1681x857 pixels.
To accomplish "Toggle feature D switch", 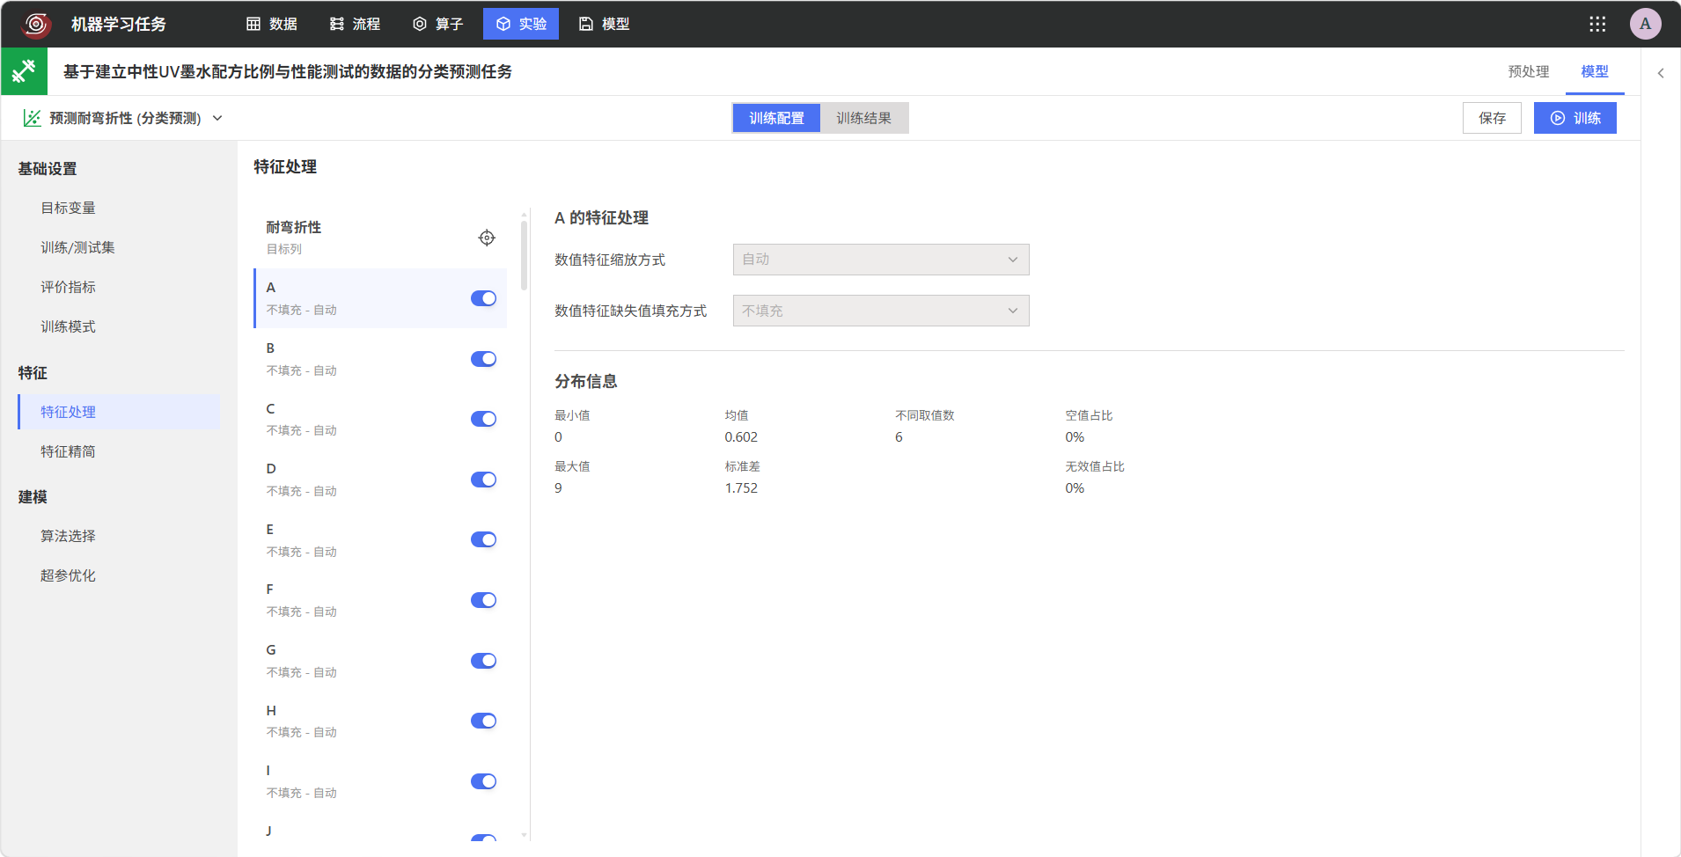I will pos(483,480).
